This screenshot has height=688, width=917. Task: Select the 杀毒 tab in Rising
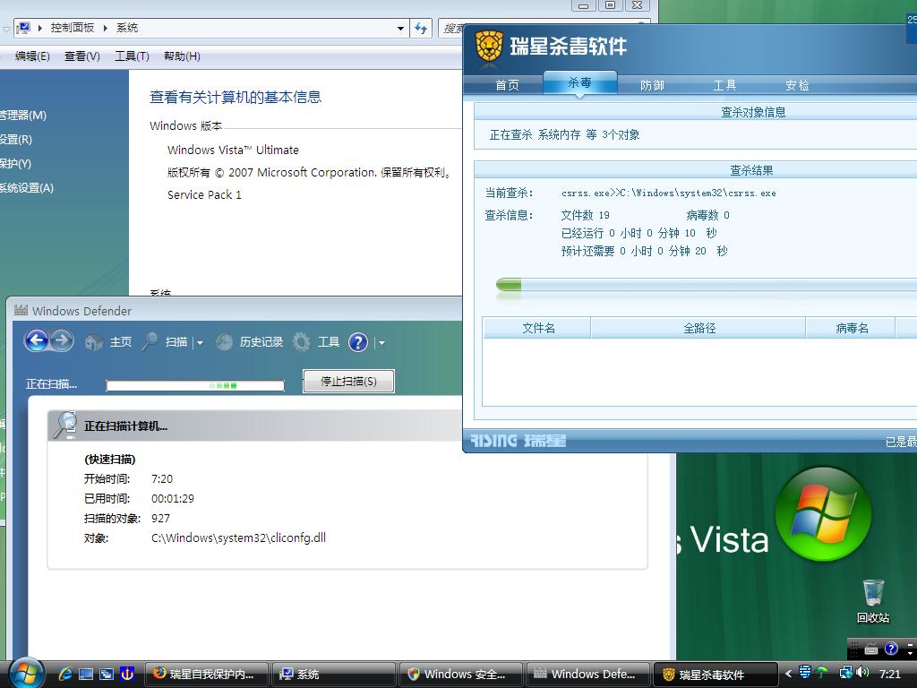tap(579, 82)
